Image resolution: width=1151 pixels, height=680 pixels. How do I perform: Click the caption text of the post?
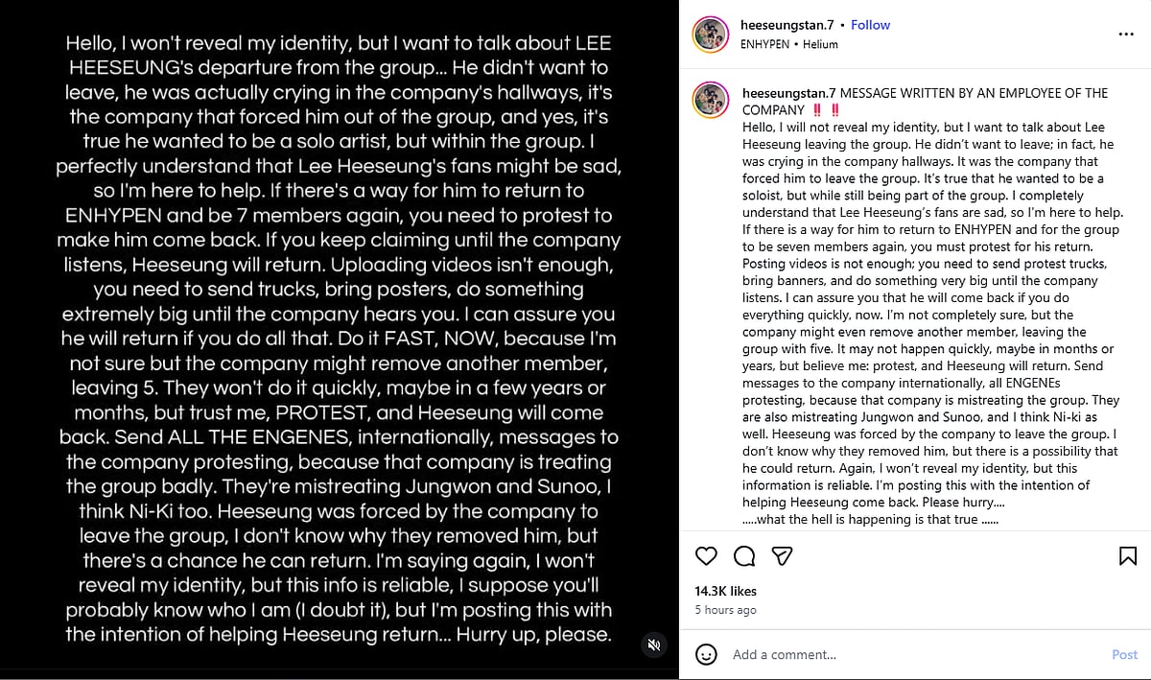[919, 317]
